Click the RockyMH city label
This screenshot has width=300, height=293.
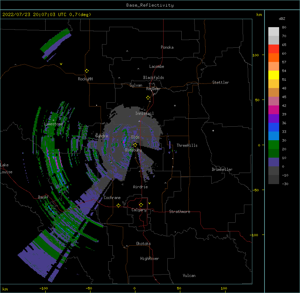[x=85, y=79]
